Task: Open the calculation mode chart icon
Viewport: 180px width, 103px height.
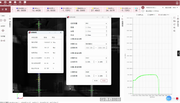Action: [x=10, y=2]
